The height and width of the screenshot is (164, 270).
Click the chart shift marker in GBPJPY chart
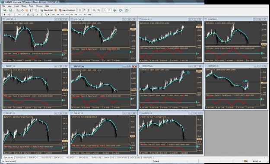pyautogui.click(x=50, y=69)
